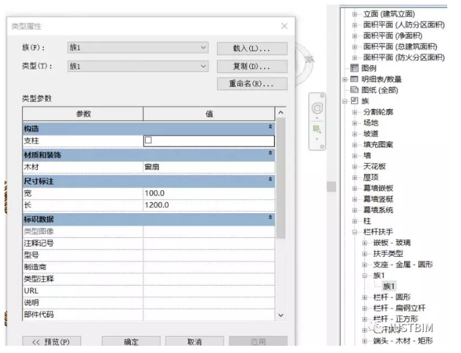
Task: Select the selected 族1 type in browser
Action: (388, 286)
